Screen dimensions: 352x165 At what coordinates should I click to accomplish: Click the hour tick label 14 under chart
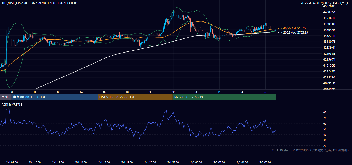[81, 92]
